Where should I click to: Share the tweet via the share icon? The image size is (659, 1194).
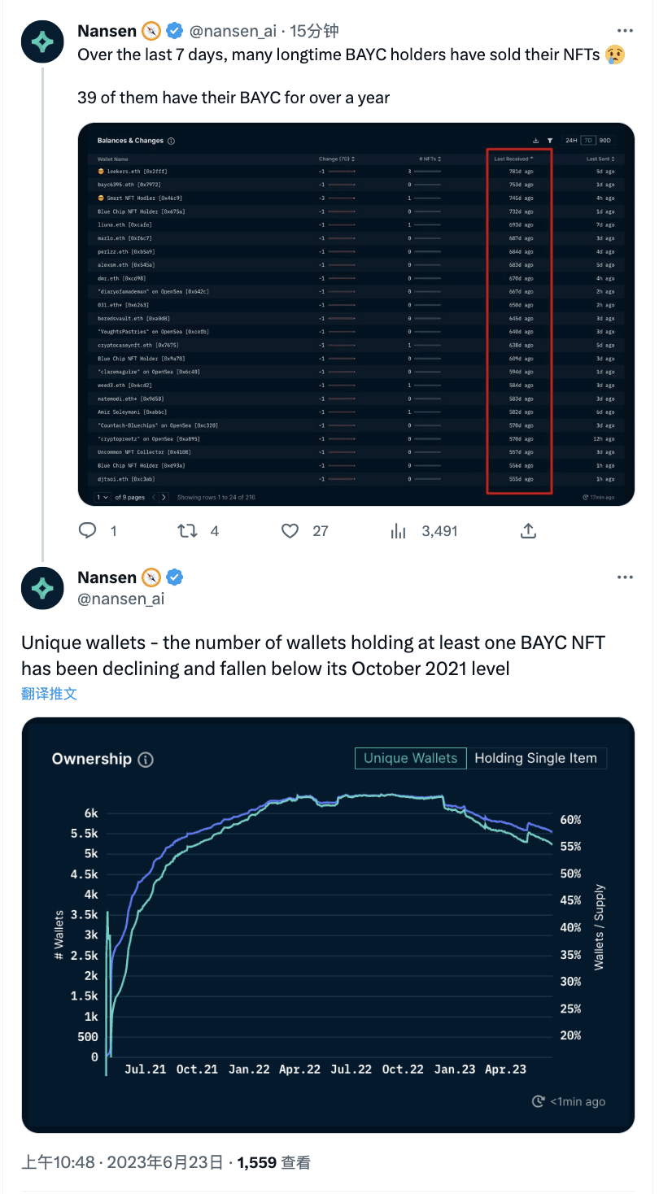[527, 530]
